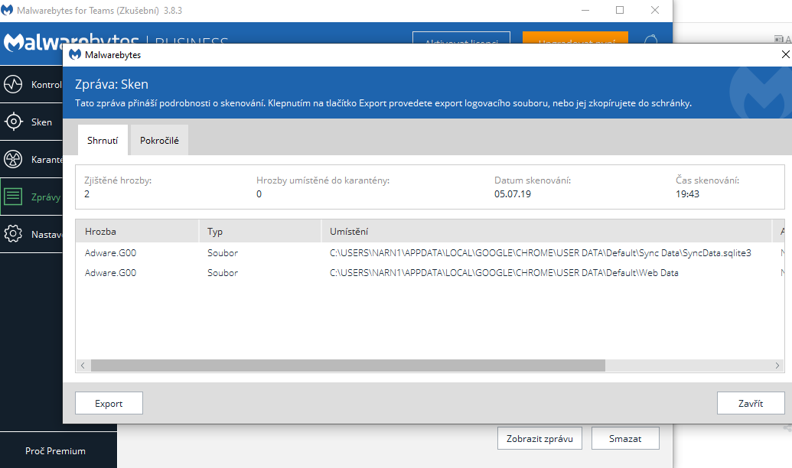Viewport: 792px width, 468px height.
Task: Click the Zavřít button
Action: (x=751, y=403)
